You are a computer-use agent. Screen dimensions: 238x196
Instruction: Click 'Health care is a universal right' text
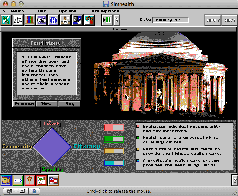point(180,140)
